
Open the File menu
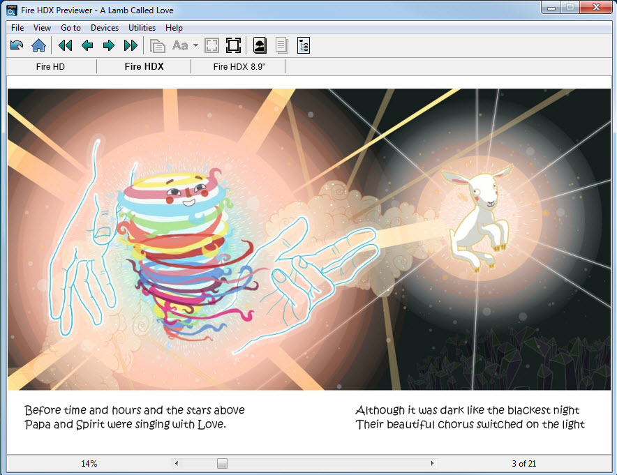click(x=17, y=28)
